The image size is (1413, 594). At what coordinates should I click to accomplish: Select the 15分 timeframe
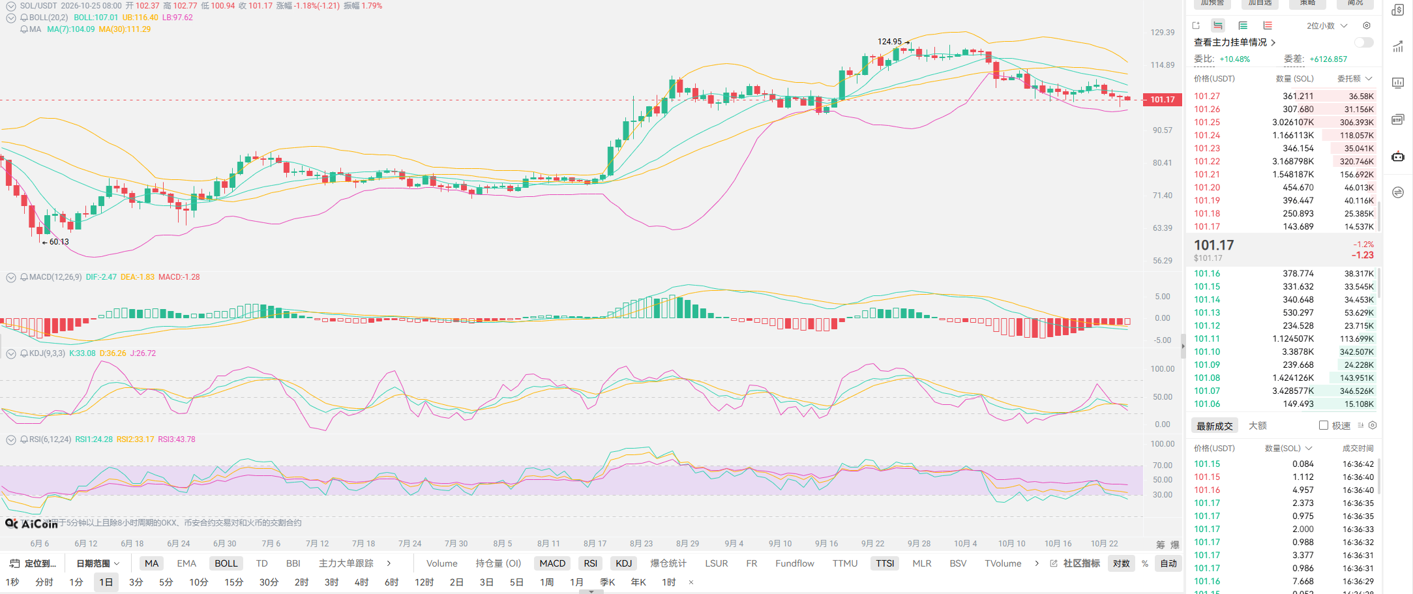(233, 582)
